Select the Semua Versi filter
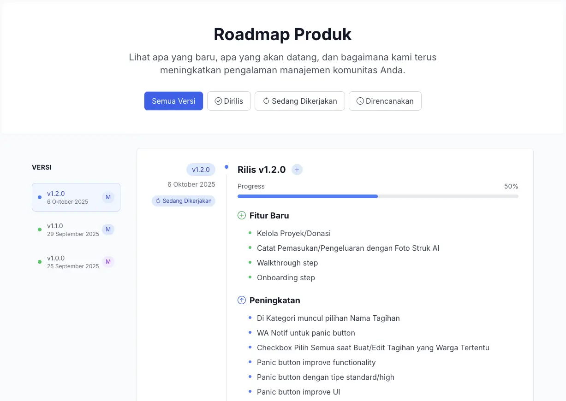 pos(173,101)
